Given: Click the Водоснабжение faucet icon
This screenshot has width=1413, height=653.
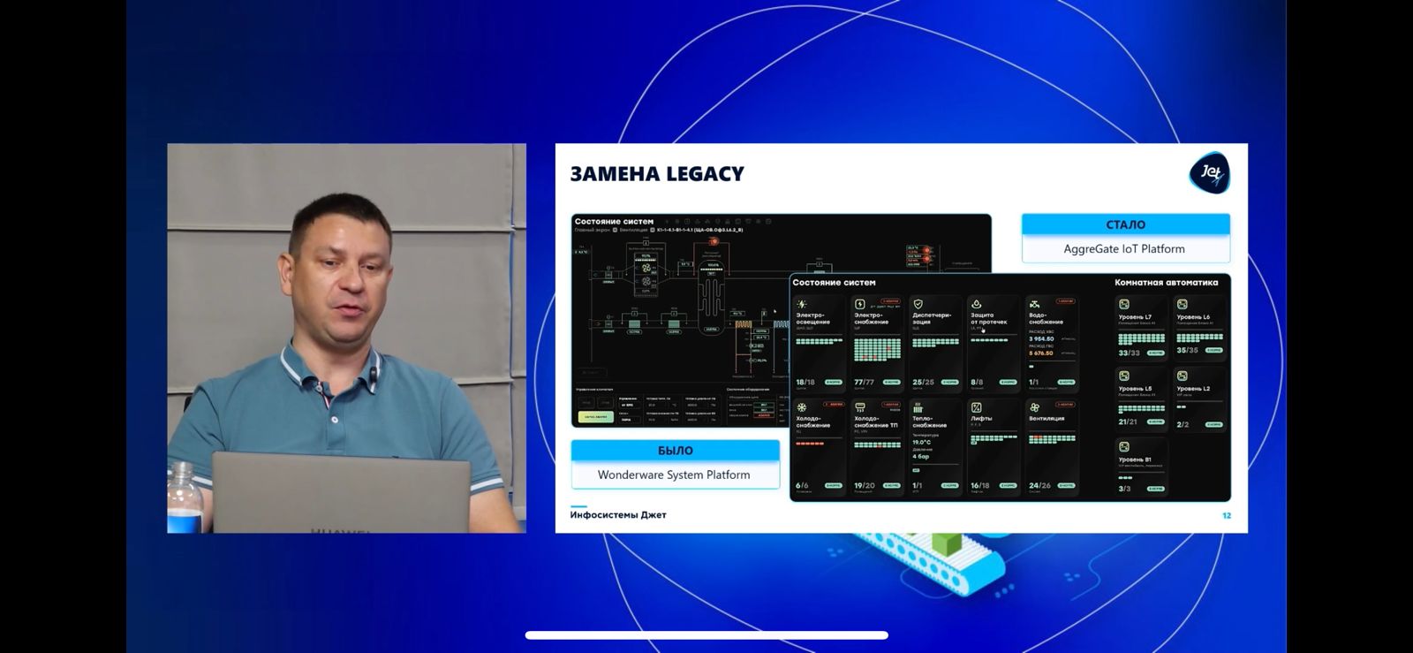Looking at the screenshot, I should click(x=1035, y=304).
